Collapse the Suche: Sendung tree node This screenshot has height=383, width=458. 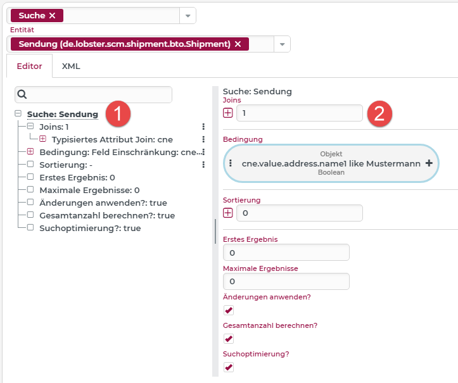click(x=17, y=114)
